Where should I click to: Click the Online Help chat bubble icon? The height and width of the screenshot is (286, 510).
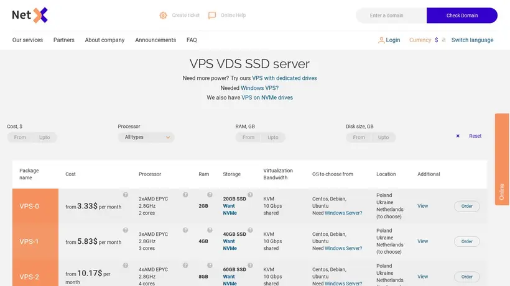(212, 16)
